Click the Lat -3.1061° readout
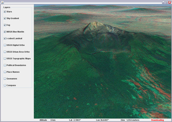 (75, 120)
